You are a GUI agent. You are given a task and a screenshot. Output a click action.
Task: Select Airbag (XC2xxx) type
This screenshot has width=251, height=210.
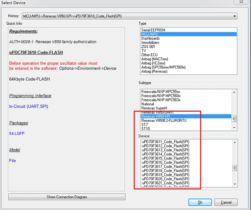click(188, 63)
